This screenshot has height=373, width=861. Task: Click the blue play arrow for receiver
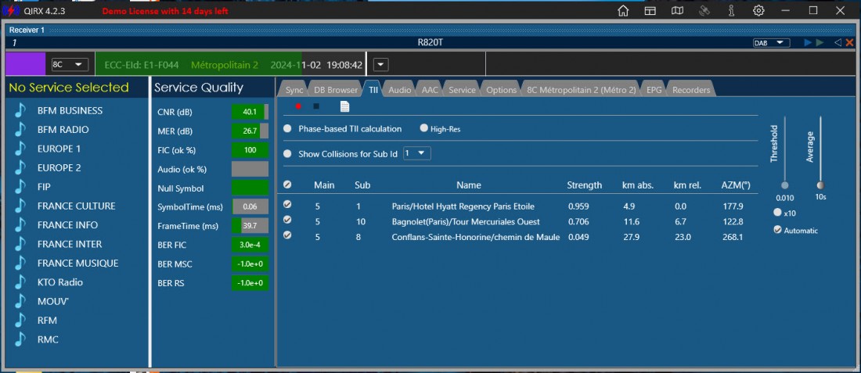(808, 42)
